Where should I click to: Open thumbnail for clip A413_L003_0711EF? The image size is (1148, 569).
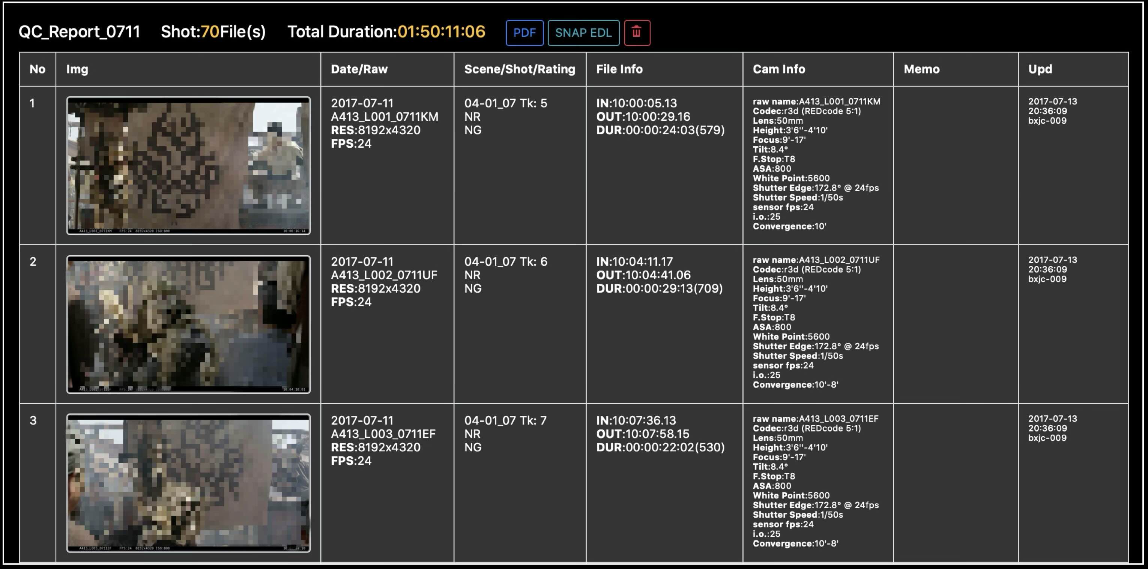point(188,483)
